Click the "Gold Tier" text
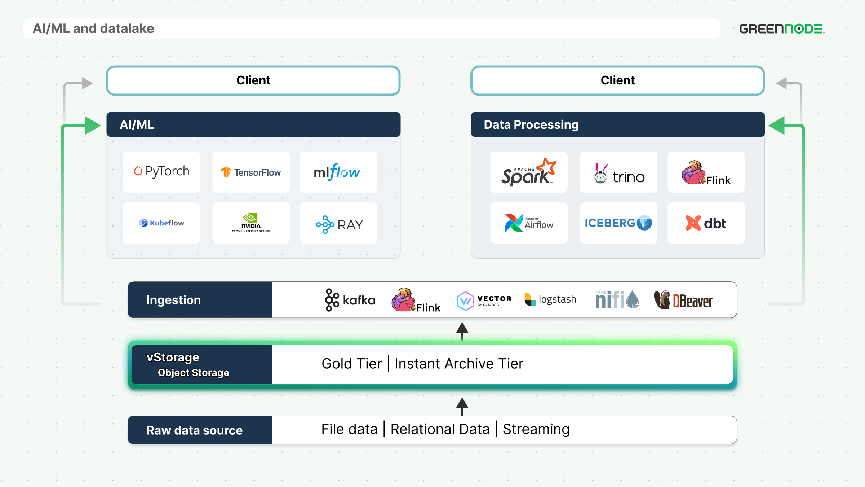Screen dimensions: 865x487 tap(351, 364)
